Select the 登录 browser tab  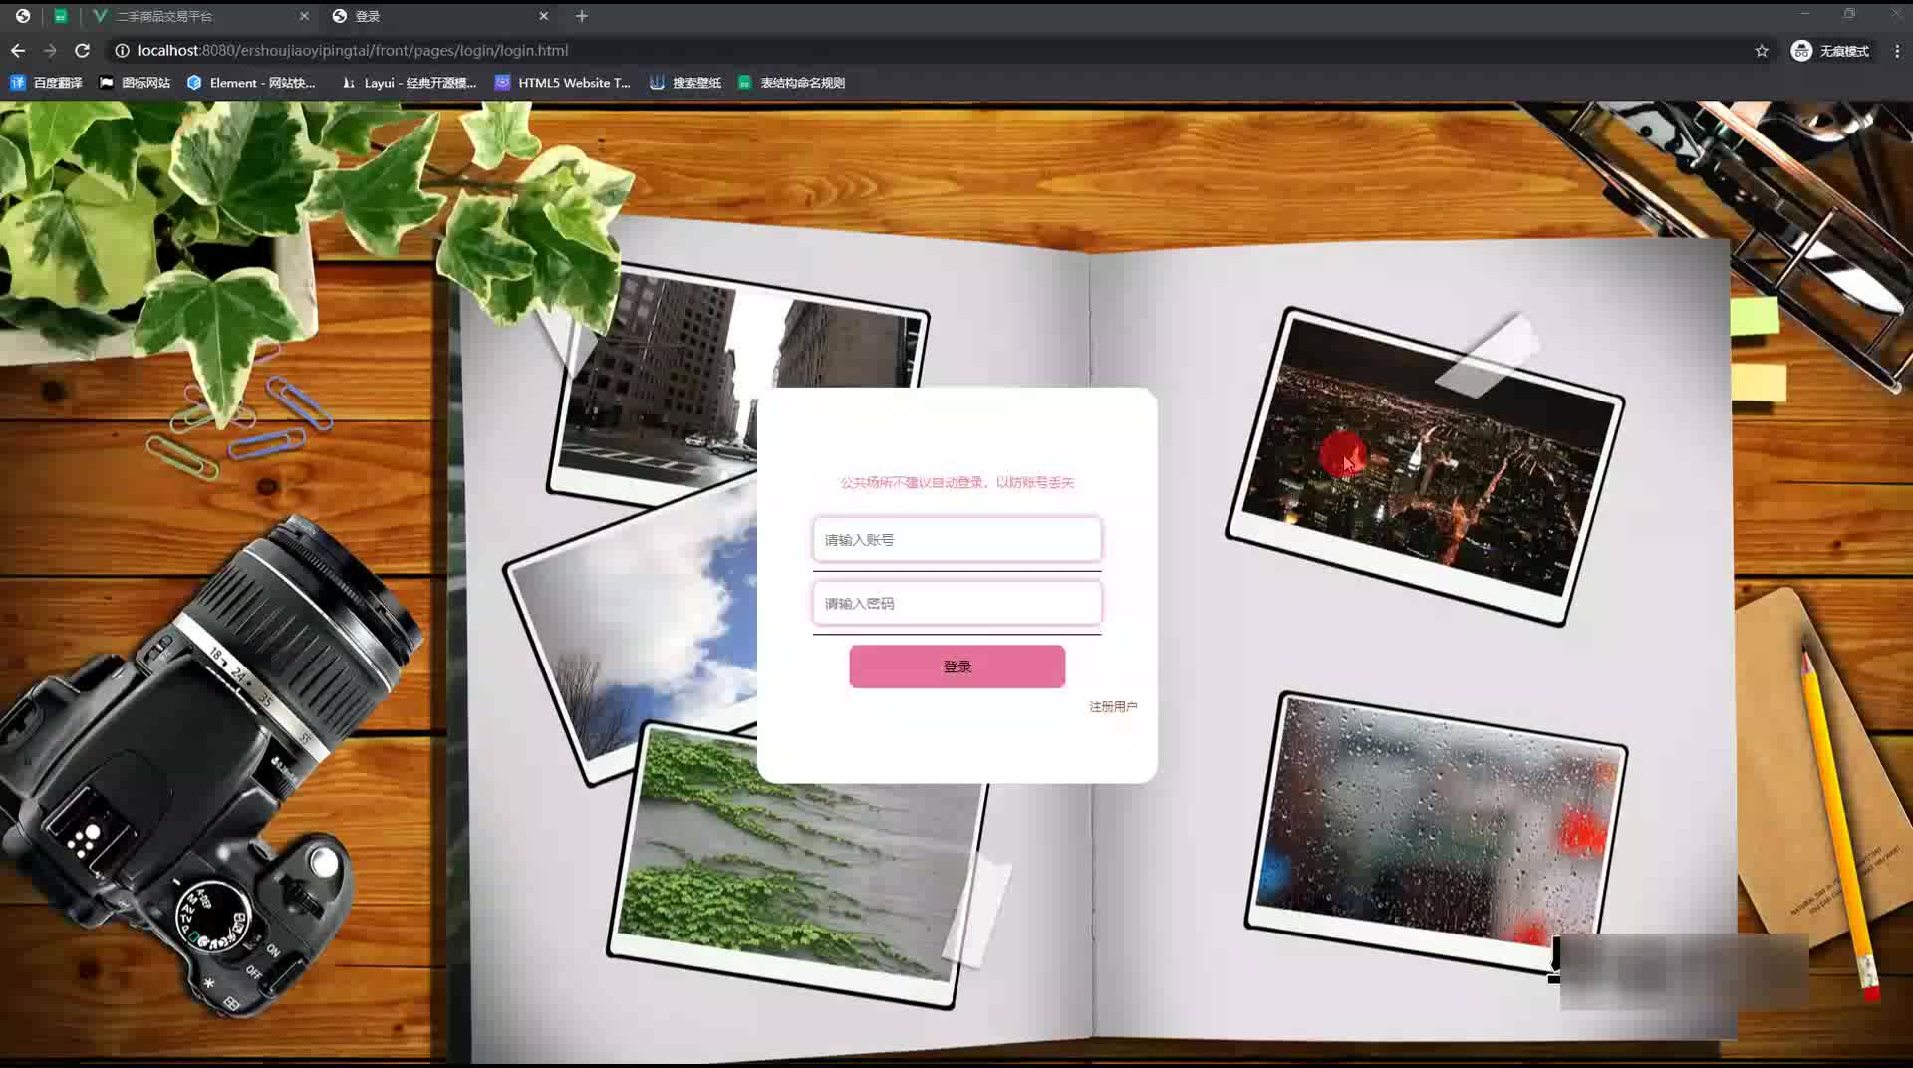pyautogui.click(x=438, y=16)
